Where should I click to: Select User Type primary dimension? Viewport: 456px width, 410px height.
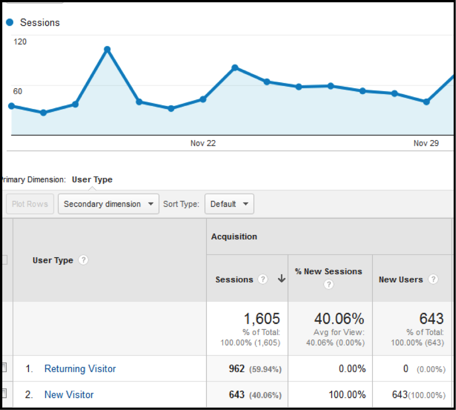tap(92, 179)
